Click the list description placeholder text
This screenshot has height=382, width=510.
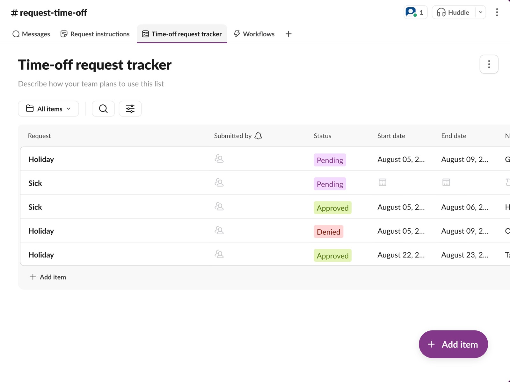(x=91, y=84)
